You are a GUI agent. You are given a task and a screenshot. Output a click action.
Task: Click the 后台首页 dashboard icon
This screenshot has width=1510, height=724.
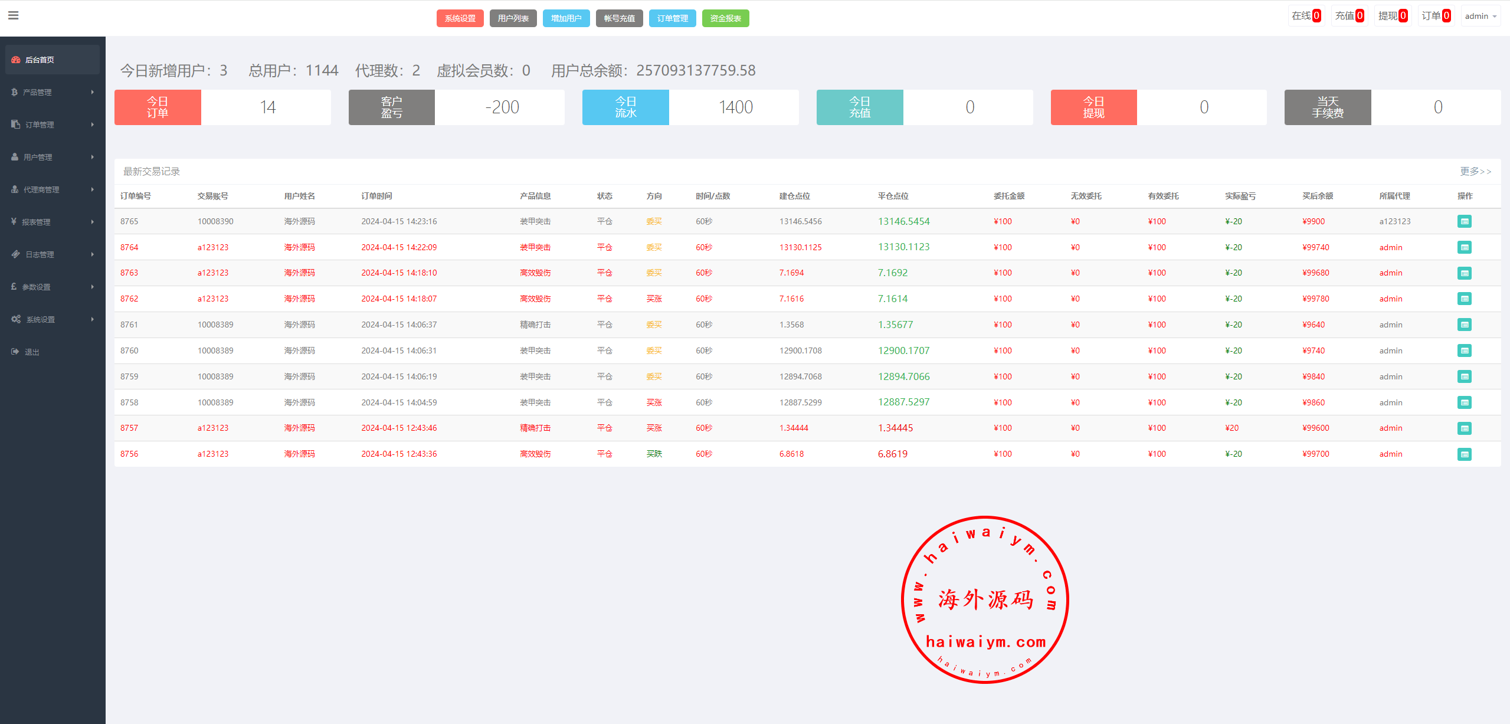16,60
